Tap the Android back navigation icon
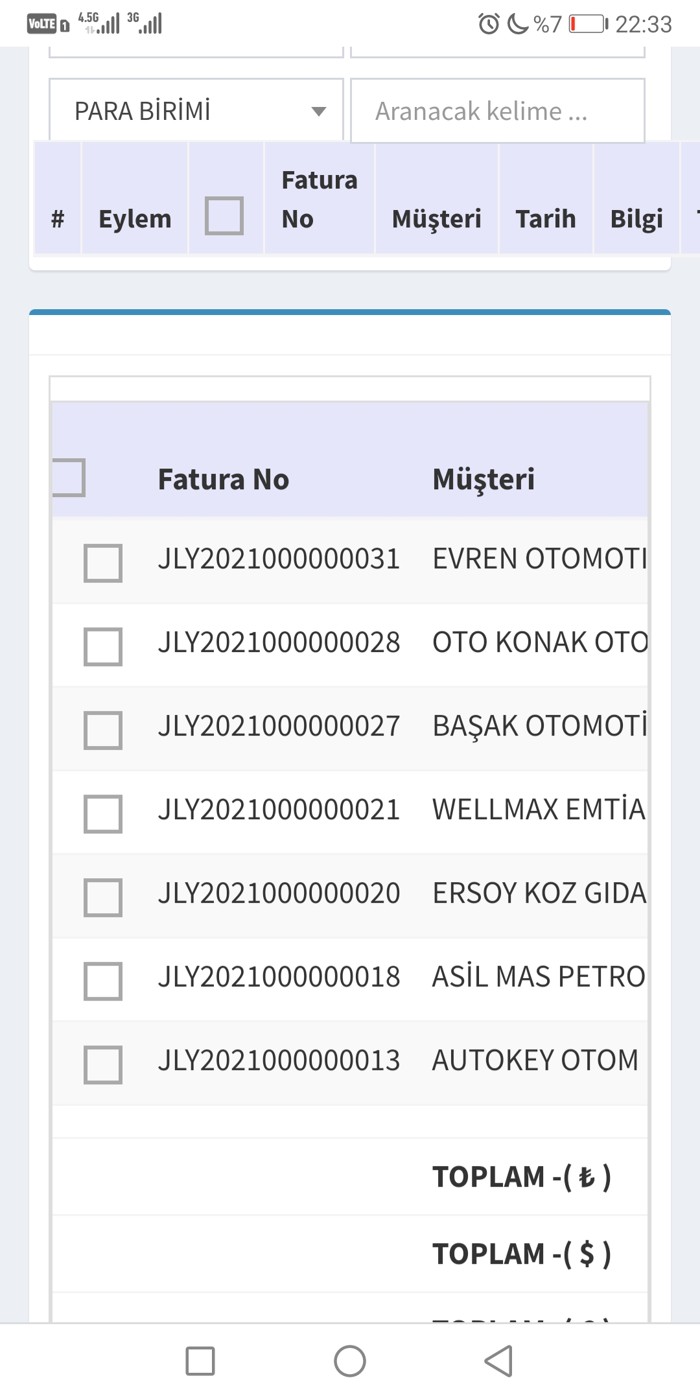Viewport: 700px width, 1400px height. [498, 1360]
